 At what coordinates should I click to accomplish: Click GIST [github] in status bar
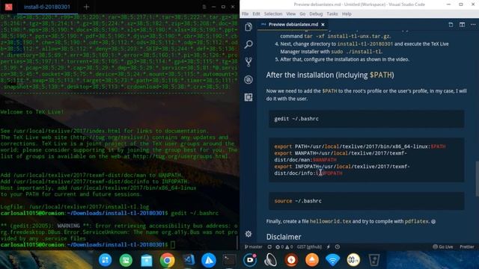pos(309,247)
